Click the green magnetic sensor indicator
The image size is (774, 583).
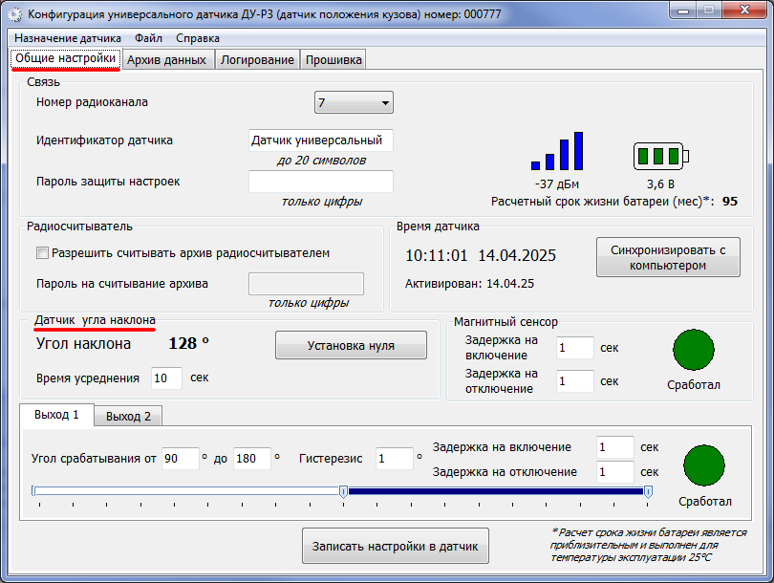(x=694, y=350)
